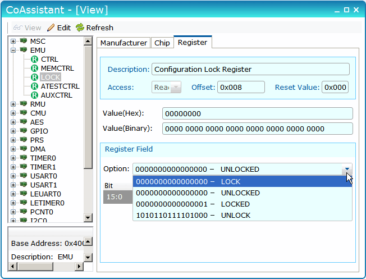Collapse the EMU tree node
366x279 pixels.
13,50
